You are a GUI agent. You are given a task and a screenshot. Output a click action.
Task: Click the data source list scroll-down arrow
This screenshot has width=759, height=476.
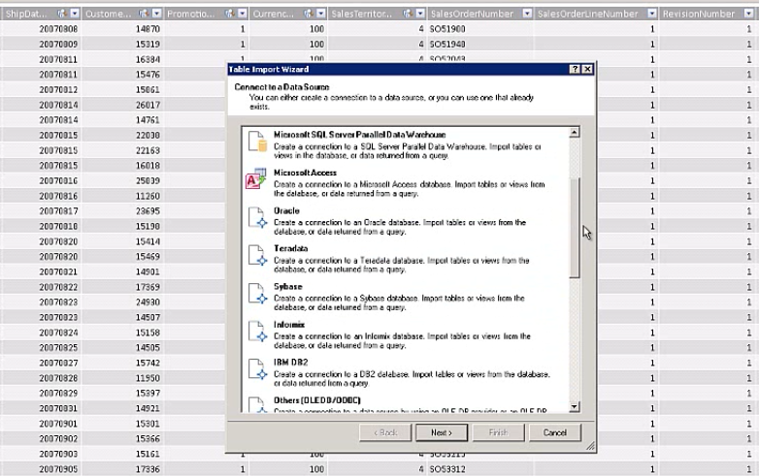(575, 407)
